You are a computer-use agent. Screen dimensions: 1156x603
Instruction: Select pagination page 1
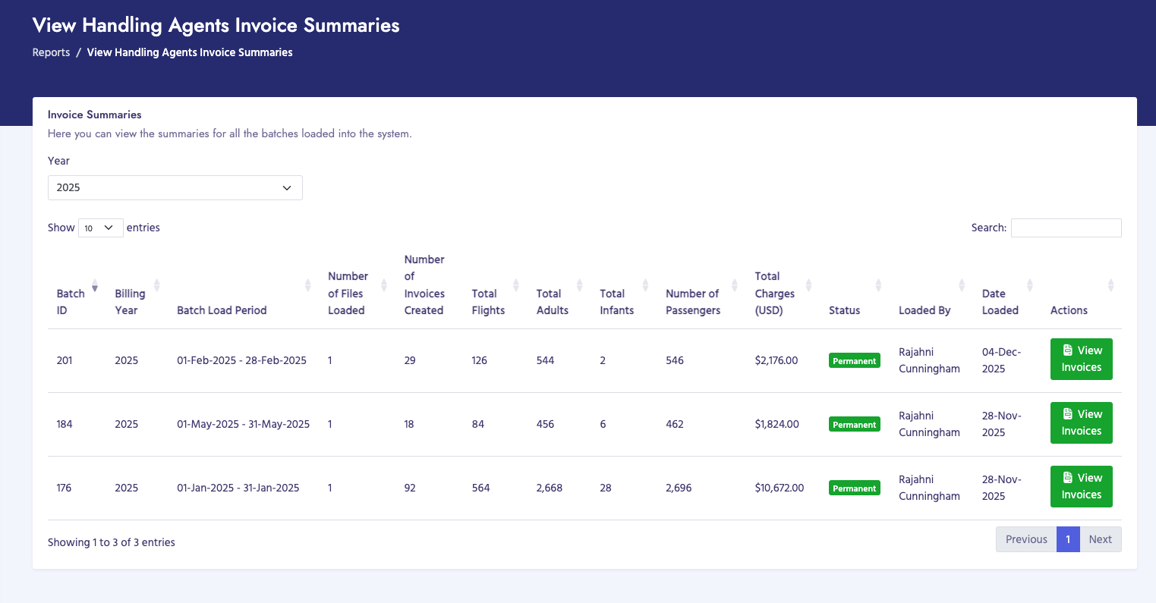tap(1068, 539)
